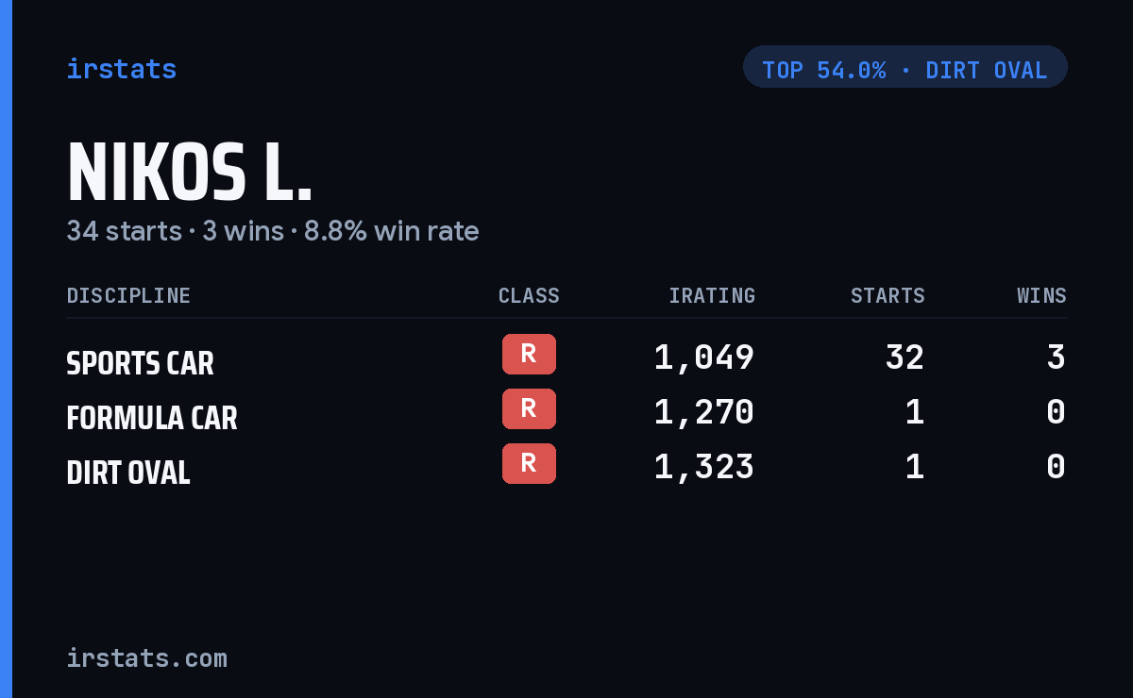Select the Formula Car discipline row
The width and height of the screenshot is (1133, 698).
tap(566, 413)
